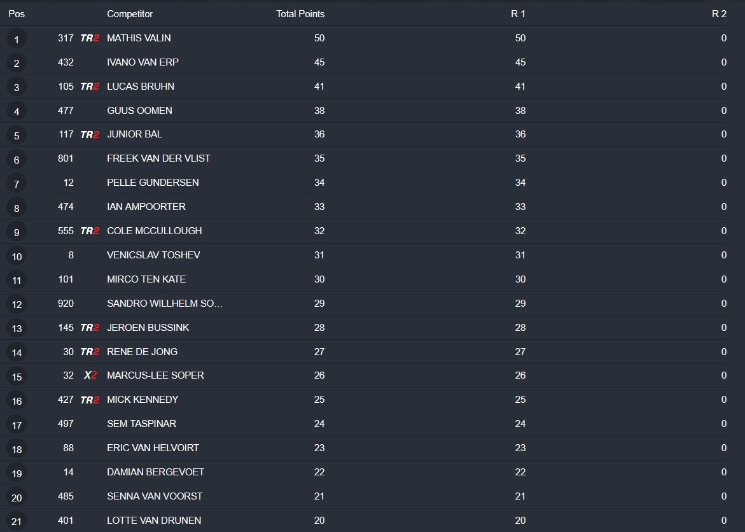This screenshot has height=532, width=745.
Task: Click race number 920
Action: [x=66, y=304]
